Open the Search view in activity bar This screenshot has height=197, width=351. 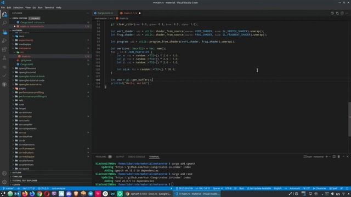tap(4, 23)
